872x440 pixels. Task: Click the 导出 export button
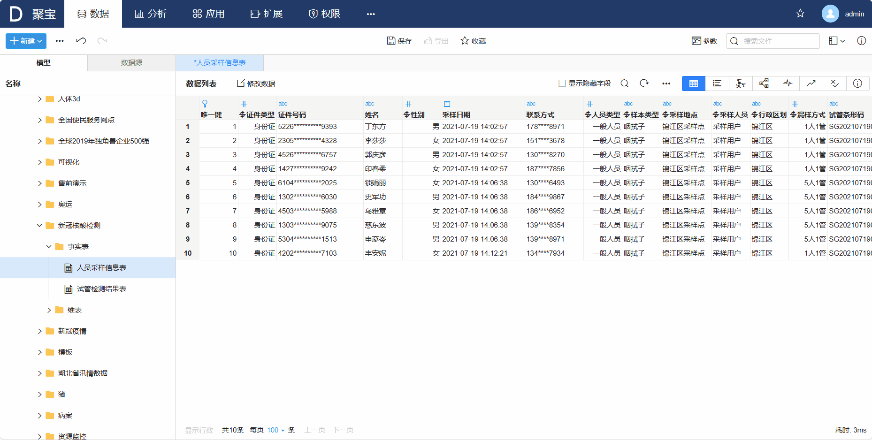[x=436, y=41]
